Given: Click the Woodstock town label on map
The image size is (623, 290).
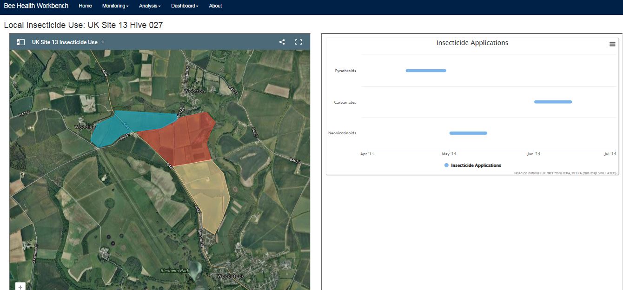Looking at the screenshot, I should [231, 276].
